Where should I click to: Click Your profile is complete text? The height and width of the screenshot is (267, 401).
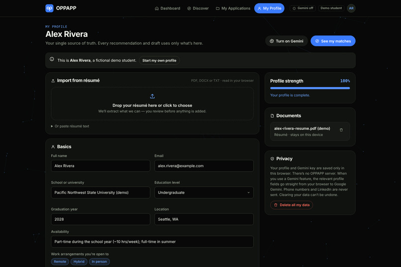[x=290, y=95]
